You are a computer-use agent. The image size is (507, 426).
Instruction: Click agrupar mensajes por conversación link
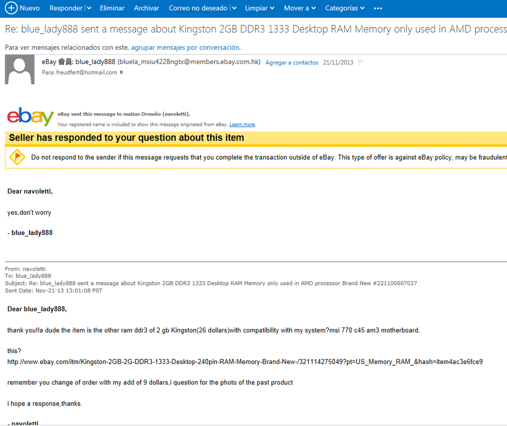coord(185,48)
